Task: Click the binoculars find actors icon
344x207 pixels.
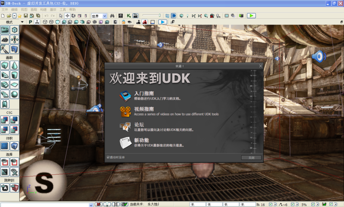Action: 112,16
